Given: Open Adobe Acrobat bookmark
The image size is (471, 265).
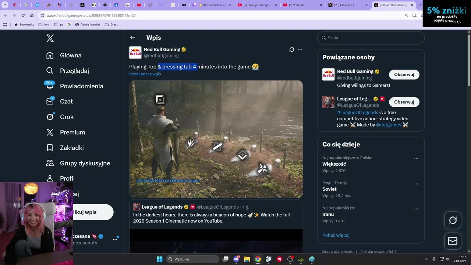Looking at the screenshot, I should 88,25.
